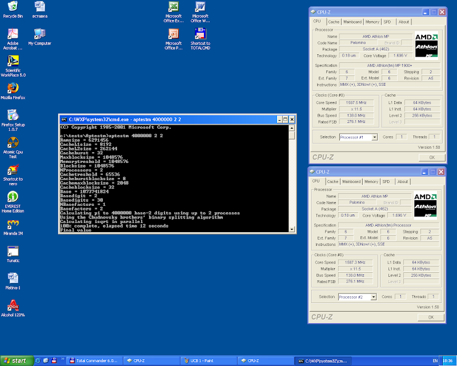The width and height of the screenshot is (457, 366).
Task: Select CPU tab in upper CPU-Z window
Action: click(317, 21)
